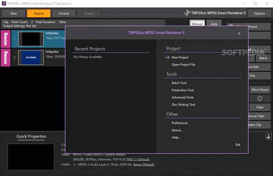Image resolution: width=273 pixels, height=176 pixels.
Task: Click the Rescue button for clip 1
Action: pyautogui.click(x=5, y=39)
